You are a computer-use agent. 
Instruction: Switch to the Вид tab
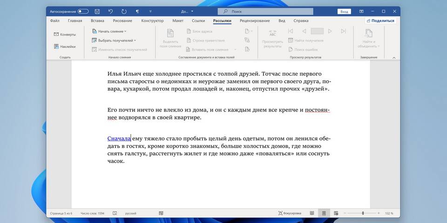[282, 21]
